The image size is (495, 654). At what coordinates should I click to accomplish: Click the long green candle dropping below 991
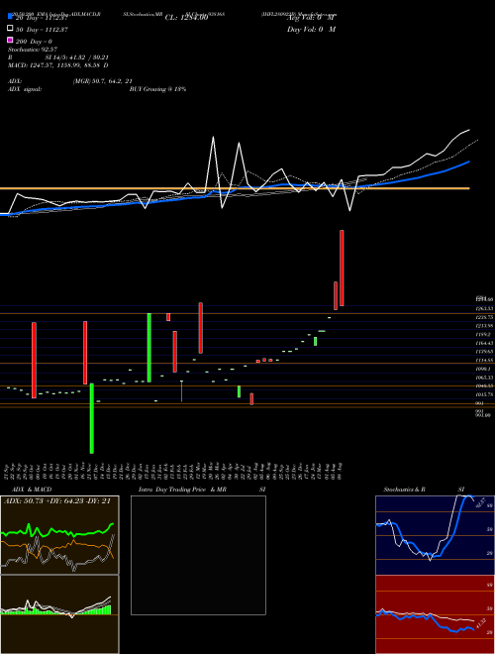(x=92, y=418)
